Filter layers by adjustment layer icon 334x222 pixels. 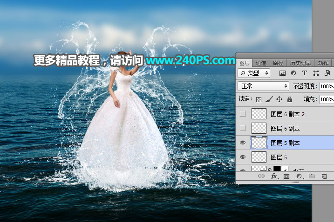click(x=293, y=73)
